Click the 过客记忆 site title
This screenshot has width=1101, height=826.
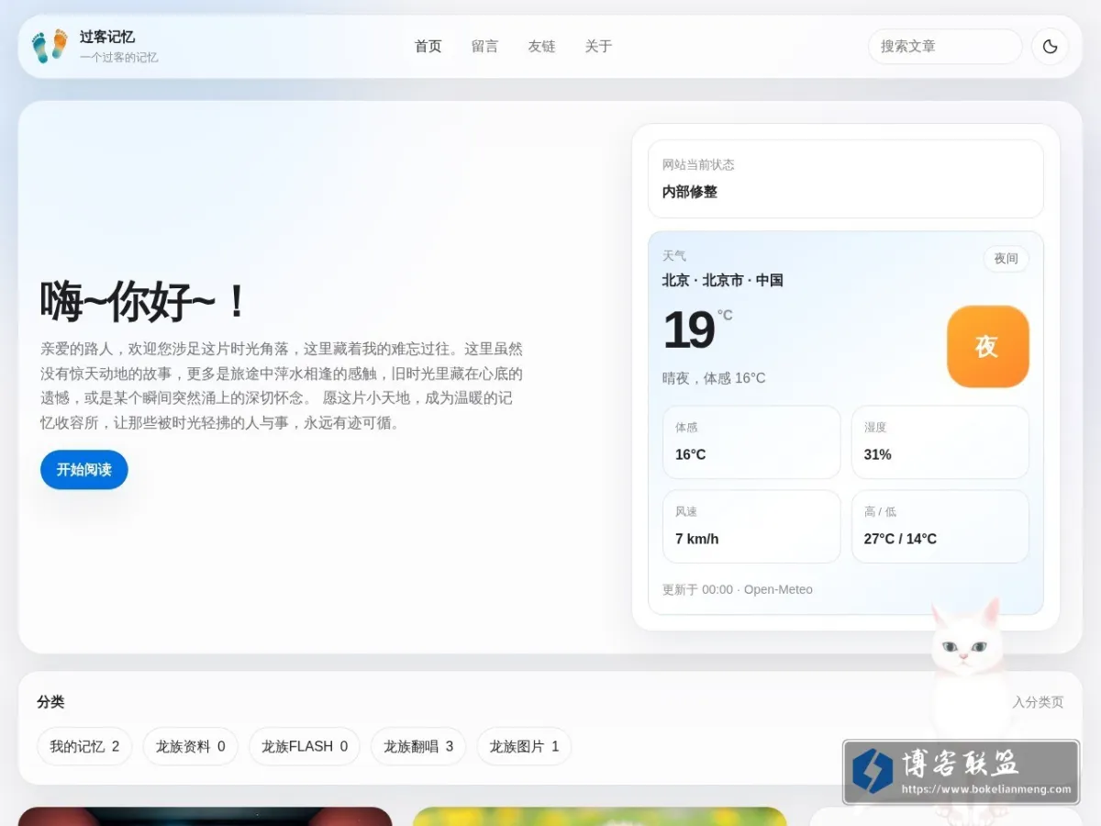[x=107, y=37]
